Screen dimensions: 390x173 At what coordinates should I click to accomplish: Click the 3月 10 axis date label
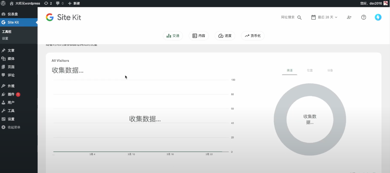pos(131,154)
